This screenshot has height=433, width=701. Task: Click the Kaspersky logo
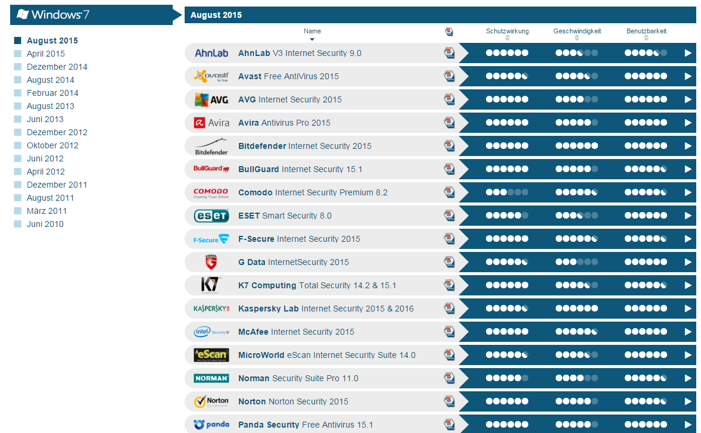point(211,309)
